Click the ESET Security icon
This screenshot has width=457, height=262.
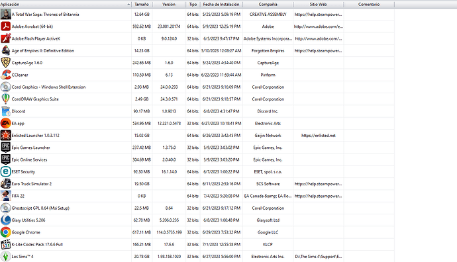[x=5, y=172]
